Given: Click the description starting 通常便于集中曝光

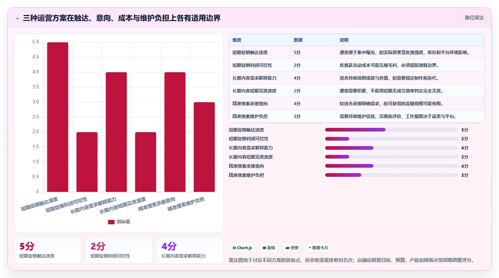Looking at the screenshot, I should tap(405, 52).
